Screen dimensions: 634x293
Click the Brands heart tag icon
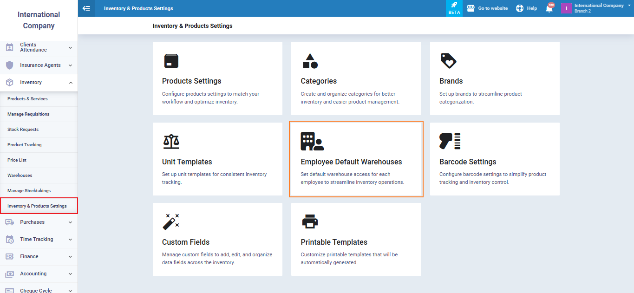448,61
